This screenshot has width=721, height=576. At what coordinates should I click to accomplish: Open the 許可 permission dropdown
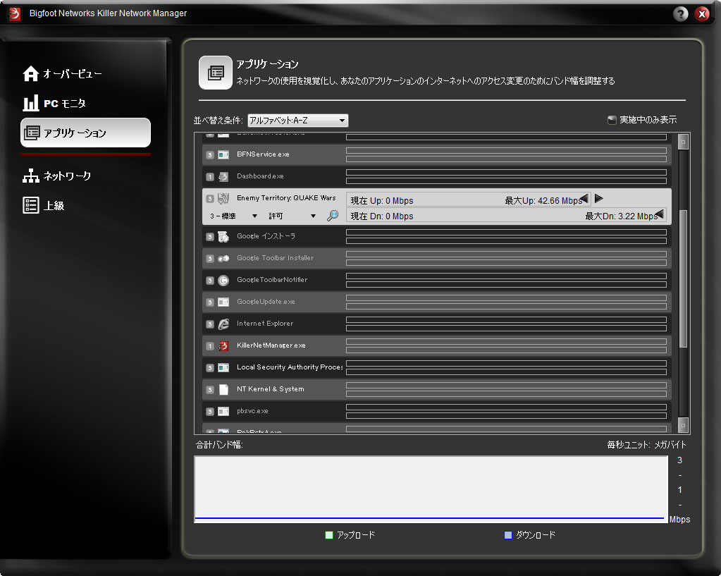click(292, 216)
